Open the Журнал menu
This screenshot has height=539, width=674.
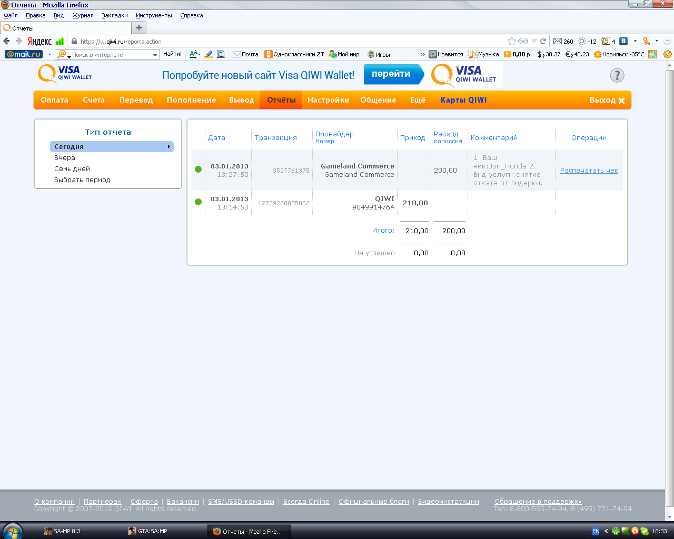pos(83,15)
